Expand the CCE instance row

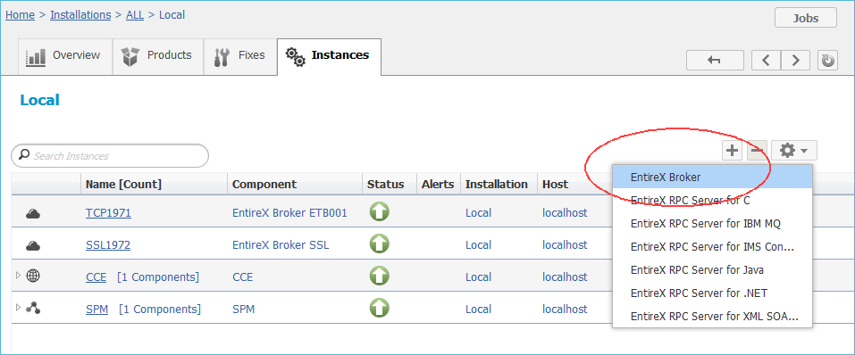point(18,276)
